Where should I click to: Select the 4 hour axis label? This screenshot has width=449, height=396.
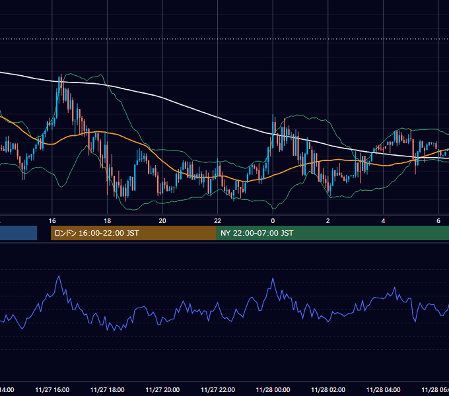(383, 221)
